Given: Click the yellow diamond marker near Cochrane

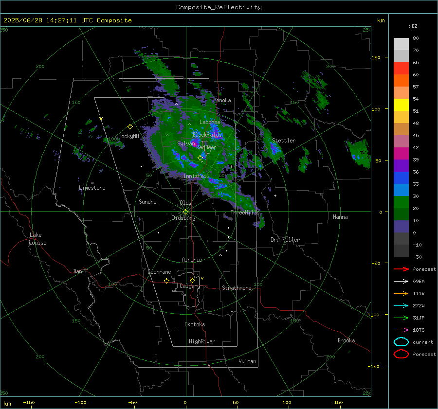Looking at the screenshot, I should (166, 281).
